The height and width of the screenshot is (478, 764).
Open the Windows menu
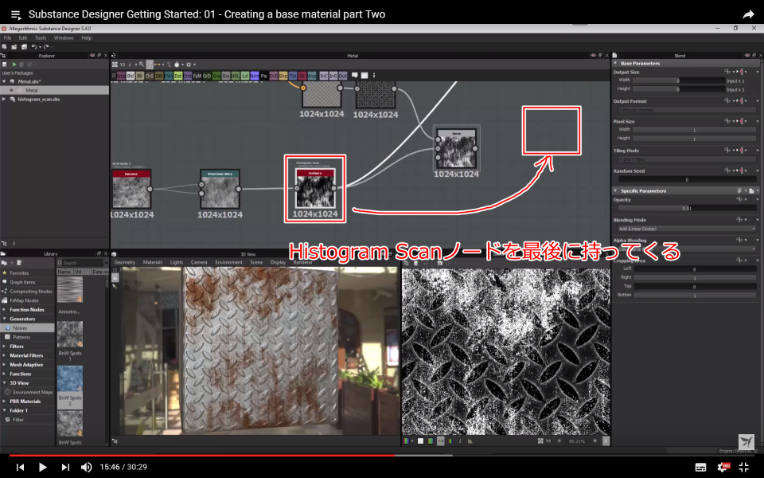64,37
